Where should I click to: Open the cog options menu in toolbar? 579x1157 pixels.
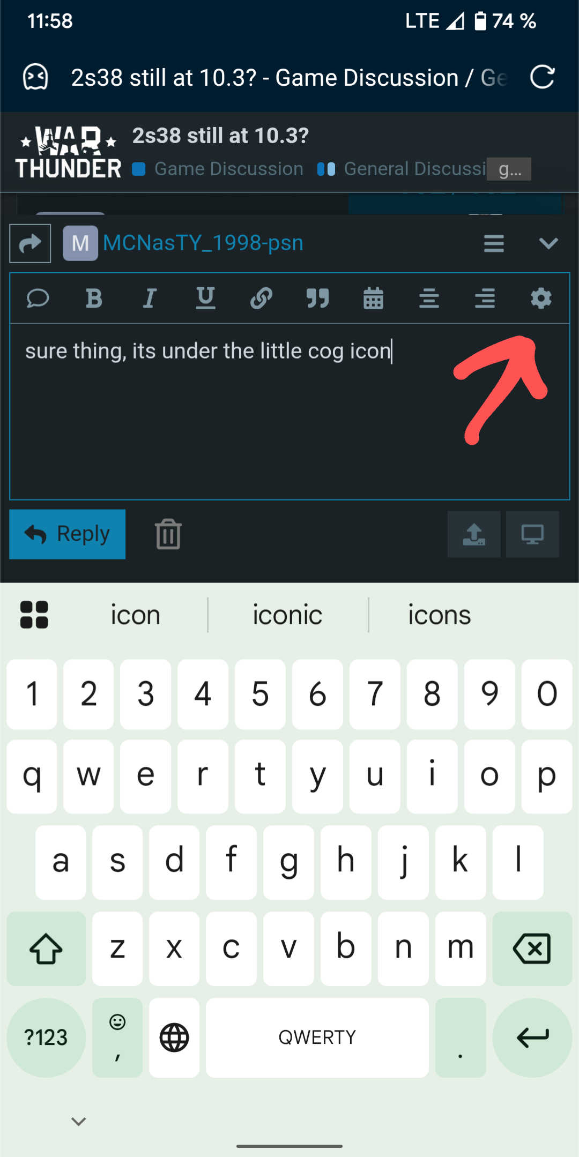(x=541, y=298)
